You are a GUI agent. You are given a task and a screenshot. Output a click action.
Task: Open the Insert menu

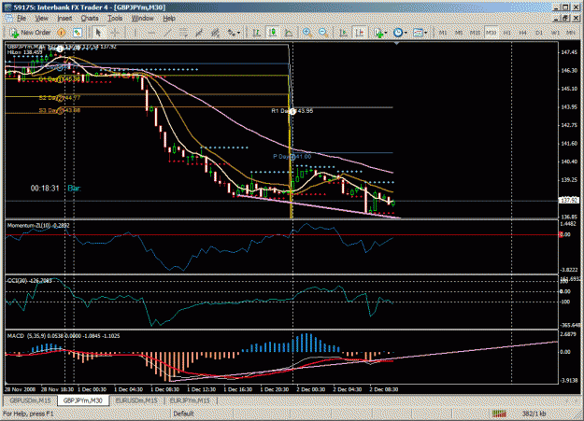(x=64, y=19)
